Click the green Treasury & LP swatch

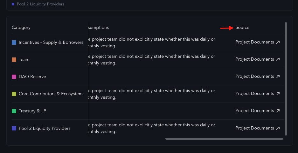pos(14,111)
